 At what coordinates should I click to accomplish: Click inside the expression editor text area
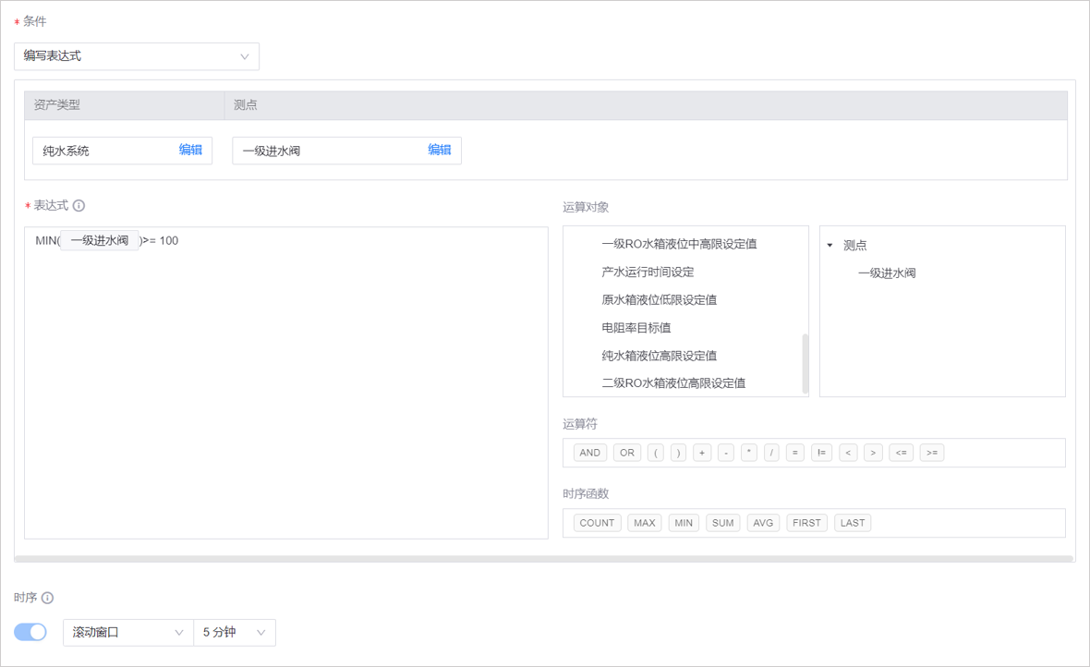(x=286, y=388)
